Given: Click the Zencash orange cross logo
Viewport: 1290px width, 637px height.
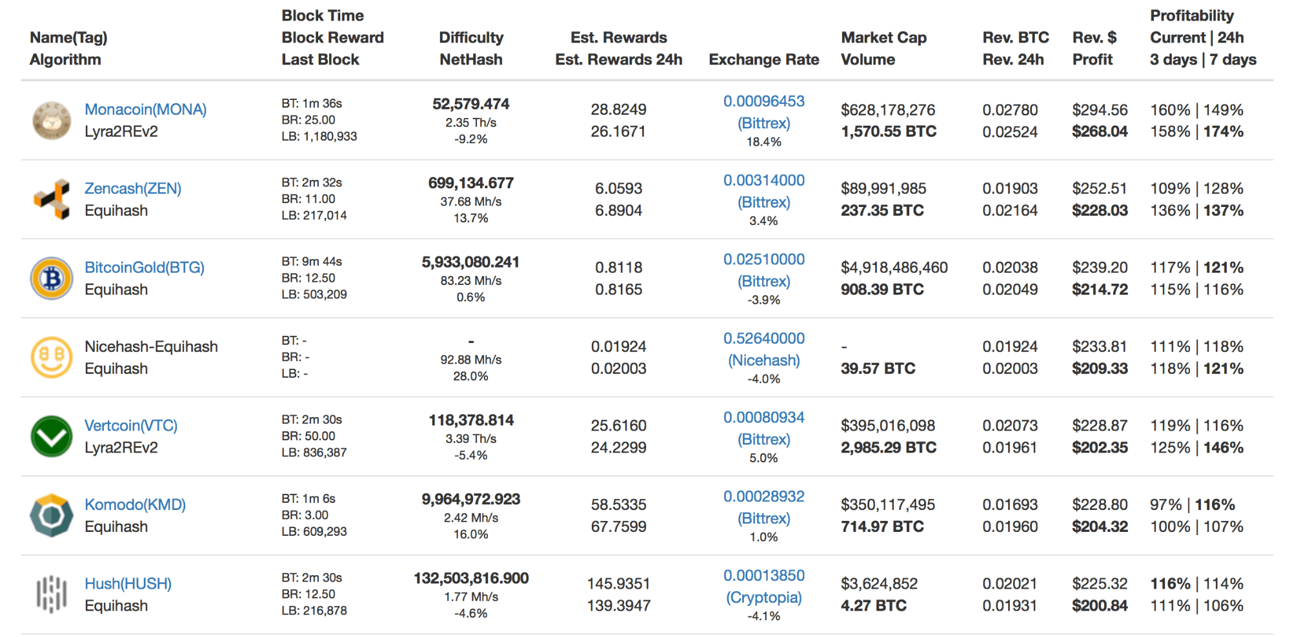Looking at the screenshot, I should click(52, 199).
